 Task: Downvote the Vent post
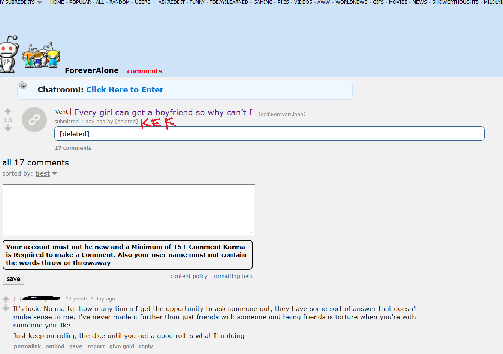tap(8, 128)
